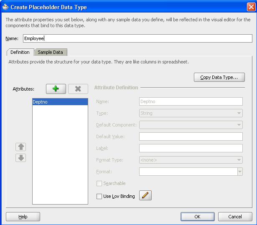
Task: Switch to the Sample Data tab
Action: tap(51, 52)
